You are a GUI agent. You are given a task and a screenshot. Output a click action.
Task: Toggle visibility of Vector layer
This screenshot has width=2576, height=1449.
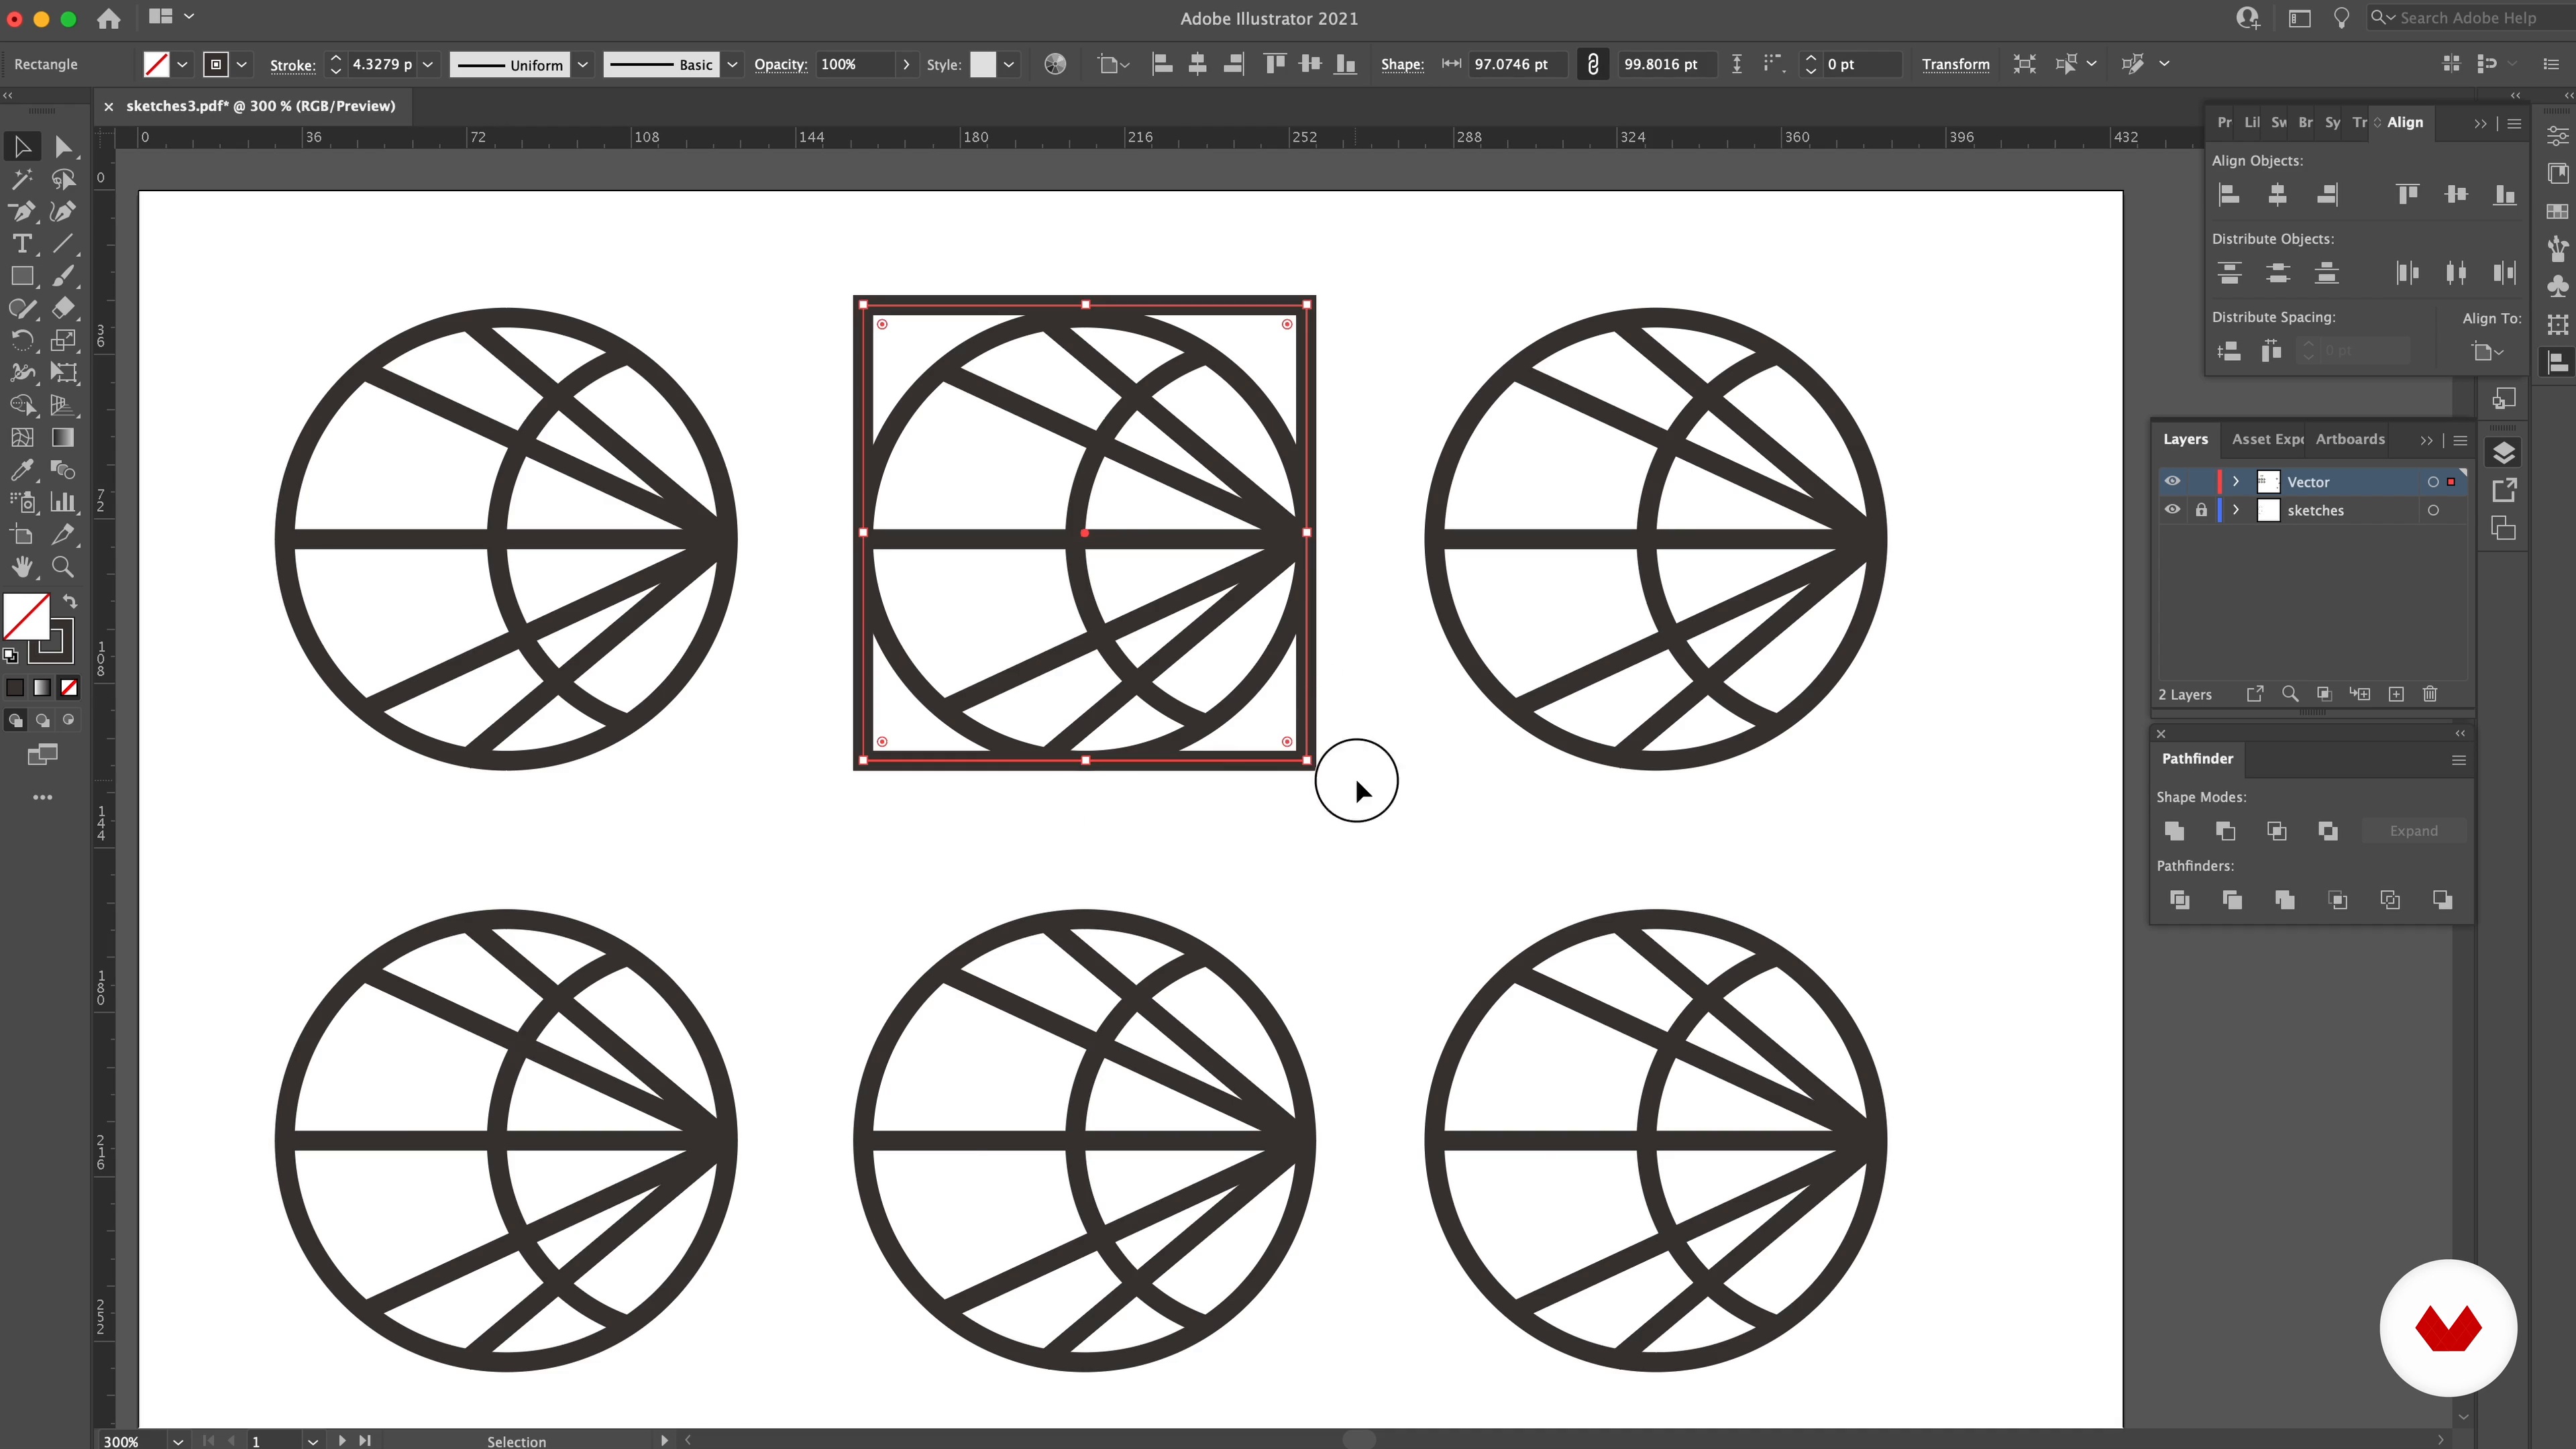pyautogui.click(x=2172, y=481)
